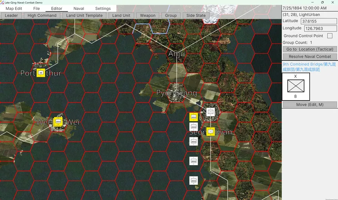Select the yellow naval unit at Port Arthur
This screenshot has width=338, height=200.
click(x=40, y=73)
